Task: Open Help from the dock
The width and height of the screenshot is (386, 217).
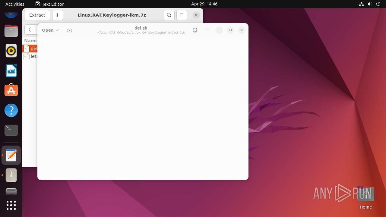Action: coord(11,110)
